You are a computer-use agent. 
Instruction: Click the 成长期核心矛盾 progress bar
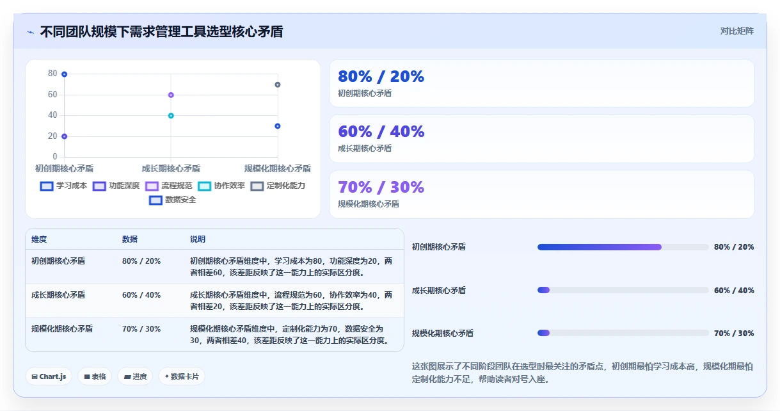click(623, 290)
